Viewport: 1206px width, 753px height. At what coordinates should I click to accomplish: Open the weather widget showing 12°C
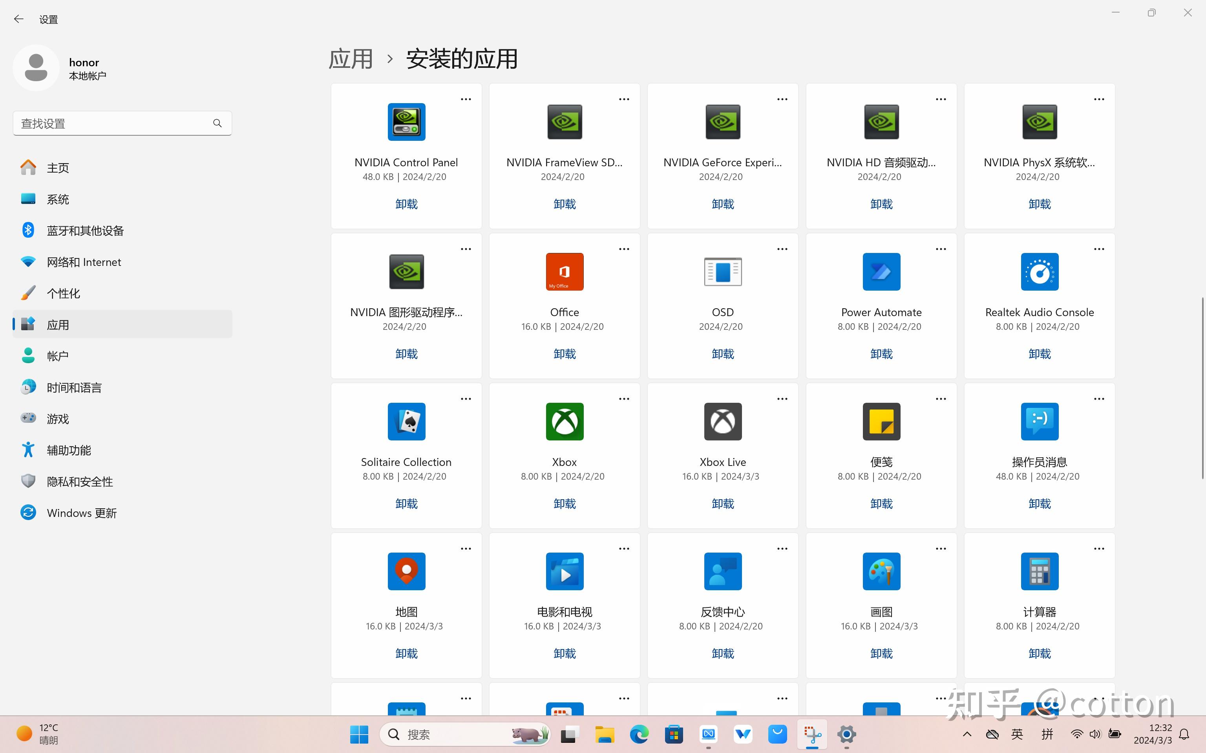pos(38,734)
